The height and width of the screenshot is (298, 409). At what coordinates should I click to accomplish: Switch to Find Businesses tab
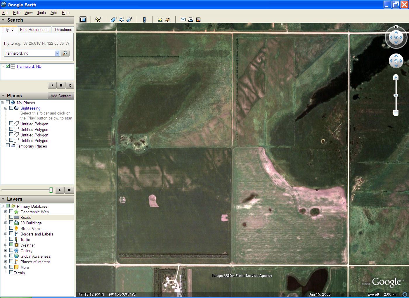tap(34, 30)
